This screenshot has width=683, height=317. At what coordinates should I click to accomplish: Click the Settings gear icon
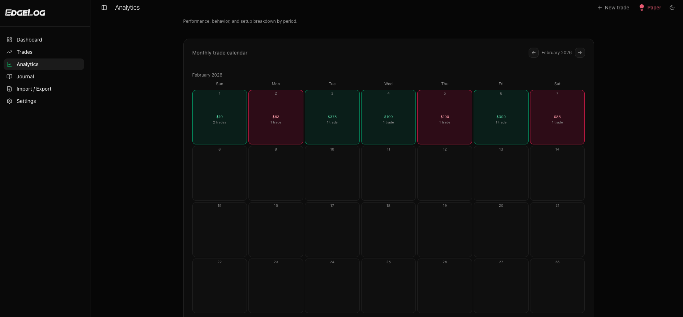point(9,101)
